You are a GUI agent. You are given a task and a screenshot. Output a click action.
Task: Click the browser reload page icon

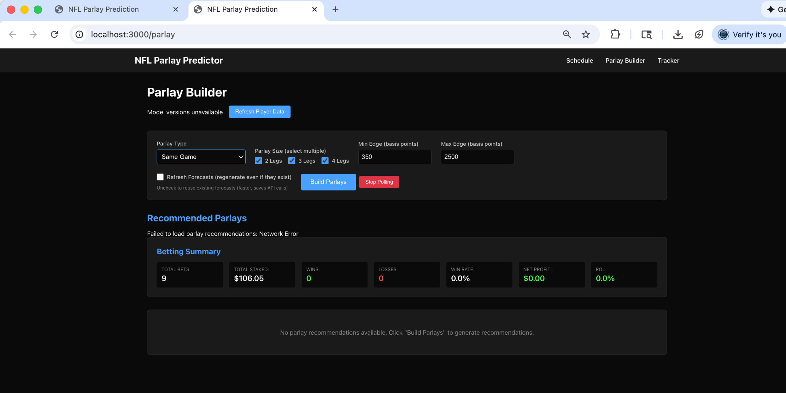tap(54, 34)
